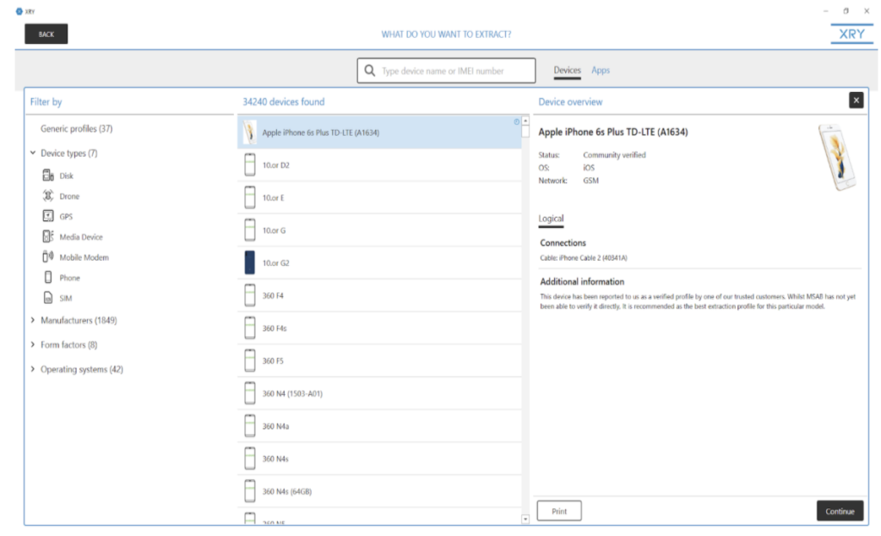Screen dimensions: 881x536
Task: Click the 360 N4 (1503-A01) phone icon
Action: [x=250, y=393]
